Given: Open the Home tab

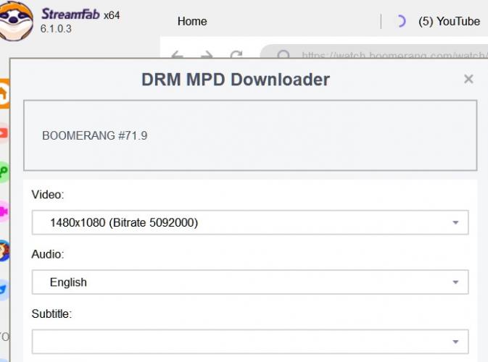Looking at the screenshot, I should pos(192,22).
